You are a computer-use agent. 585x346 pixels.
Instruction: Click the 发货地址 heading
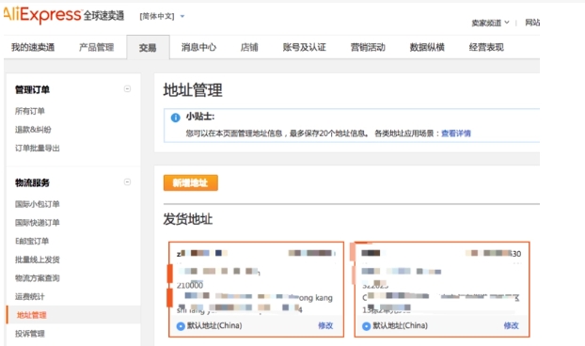point(188,219)
